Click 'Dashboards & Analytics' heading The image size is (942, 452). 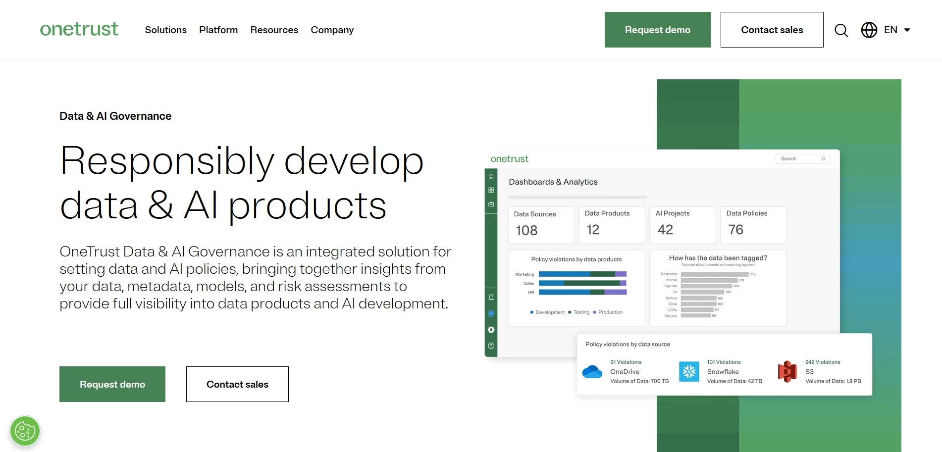click(553, 182)
